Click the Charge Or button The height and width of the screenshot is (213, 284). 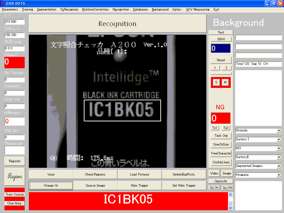pos(51,186)
